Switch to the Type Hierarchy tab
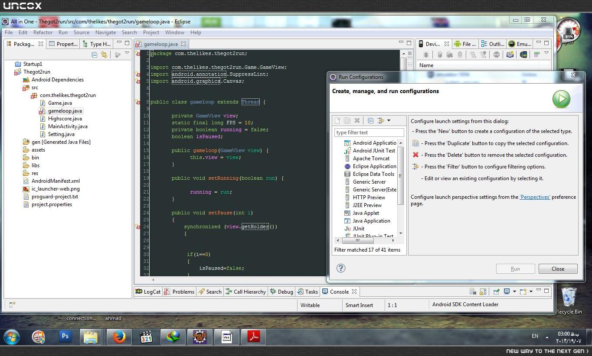 tap(96, 44)
